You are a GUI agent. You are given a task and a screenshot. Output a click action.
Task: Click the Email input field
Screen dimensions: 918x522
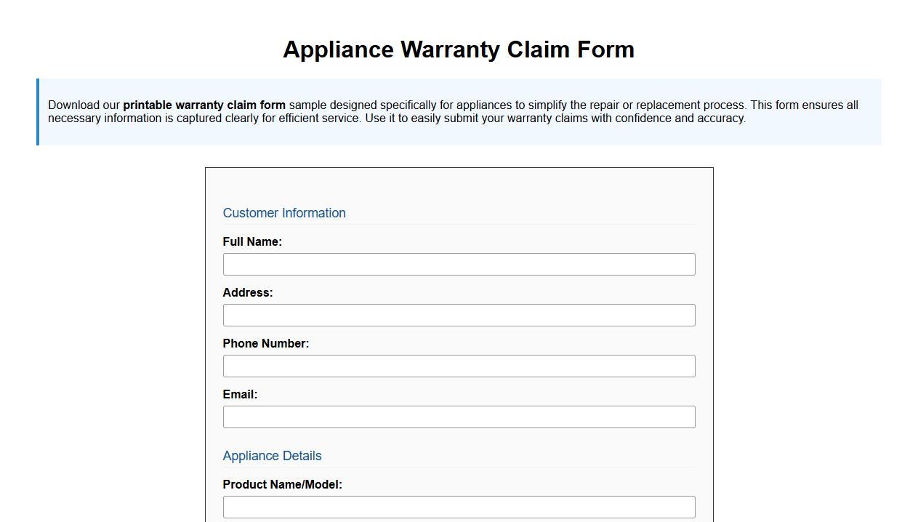click(459, 417)
